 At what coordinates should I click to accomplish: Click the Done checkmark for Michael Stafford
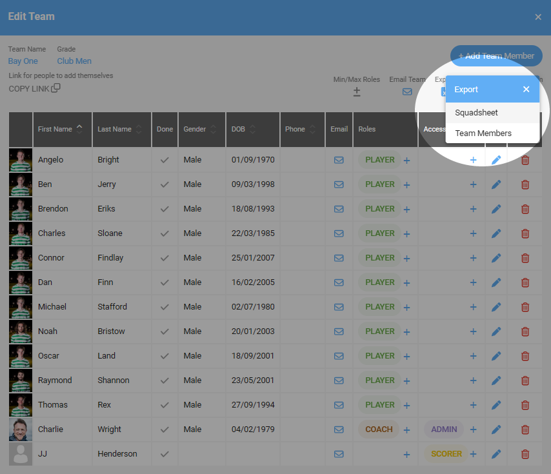tap(165, 307)
